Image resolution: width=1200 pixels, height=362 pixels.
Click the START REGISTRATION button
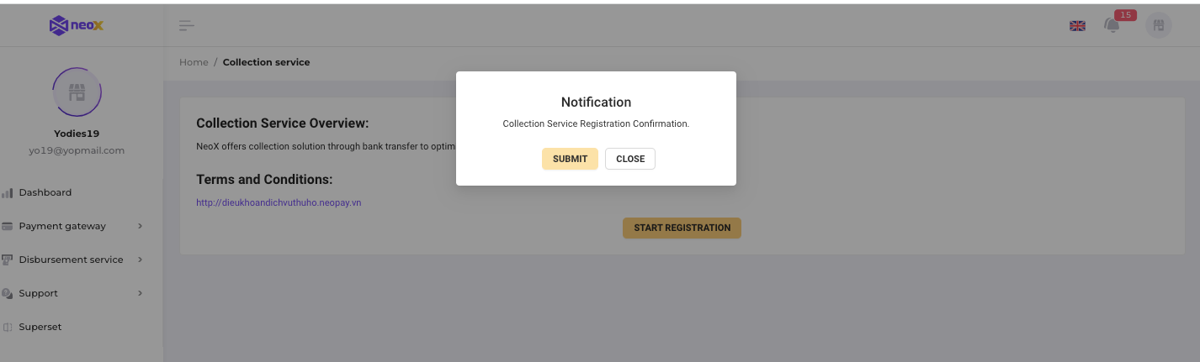pos(682,228)
